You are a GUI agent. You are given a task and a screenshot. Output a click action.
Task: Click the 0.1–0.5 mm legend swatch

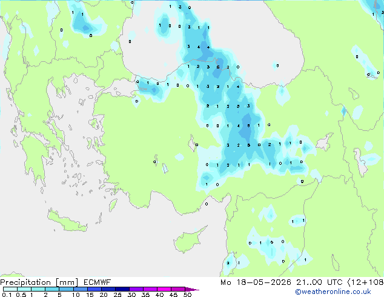click(x=10, y=289)
